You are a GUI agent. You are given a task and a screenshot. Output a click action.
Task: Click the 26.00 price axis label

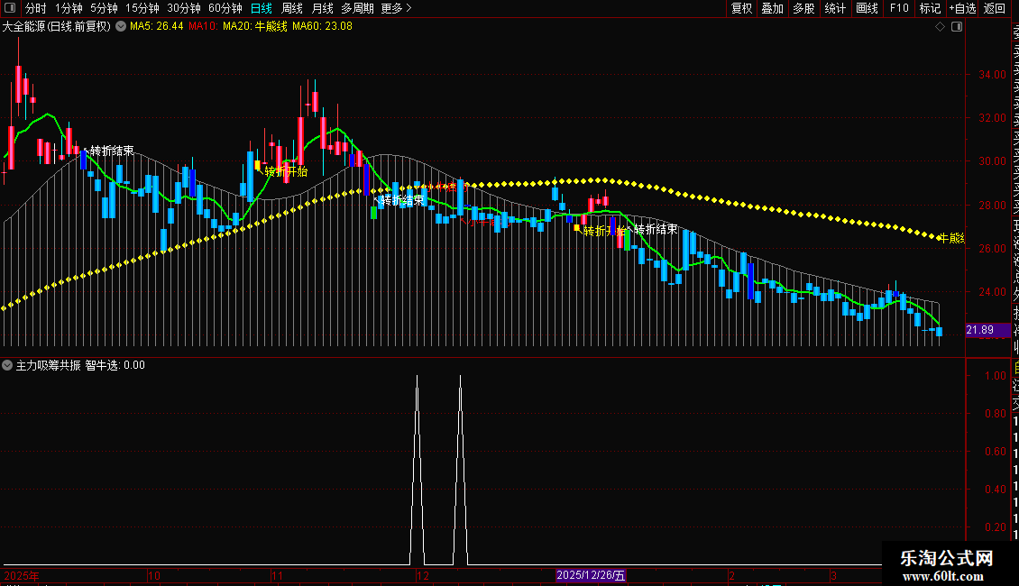pyautogui.click(x=992, y=248)
